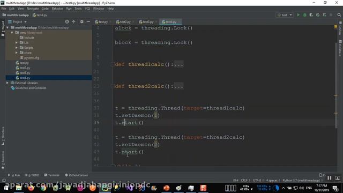The width and height of the screenshot is (343, 193).
Task: Click the multithreadapp breadcrumb in navigation bar
Action: click(x=16, y=15)
